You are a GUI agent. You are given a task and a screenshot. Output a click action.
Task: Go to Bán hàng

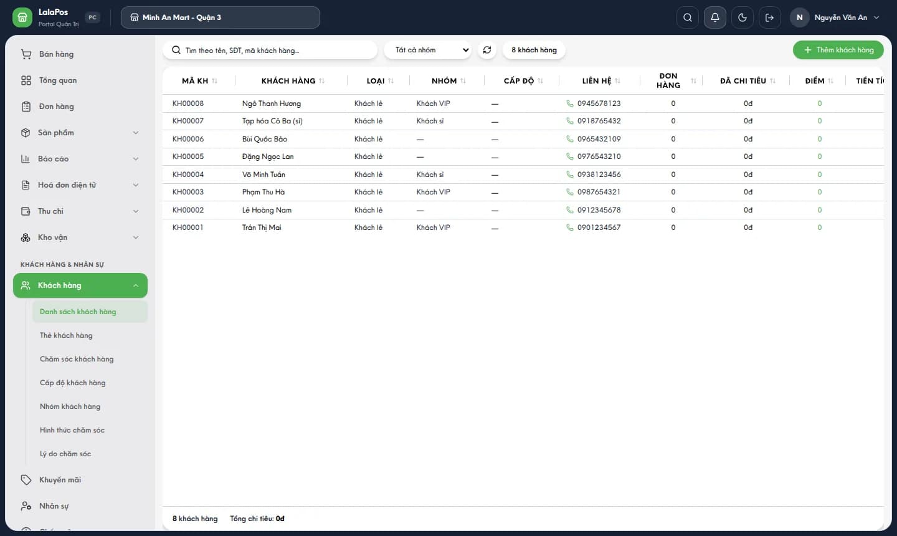[80, 54]
